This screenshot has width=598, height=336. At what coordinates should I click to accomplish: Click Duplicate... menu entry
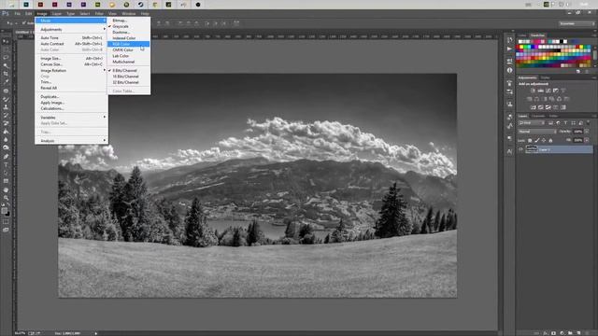71,97
